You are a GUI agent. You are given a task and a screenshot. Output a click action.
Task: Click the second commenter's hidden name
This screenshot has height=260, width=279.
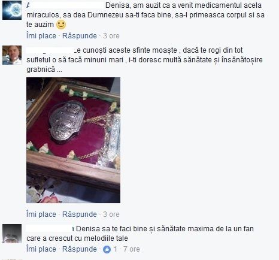pyautogui.click(x=50, y=50)
